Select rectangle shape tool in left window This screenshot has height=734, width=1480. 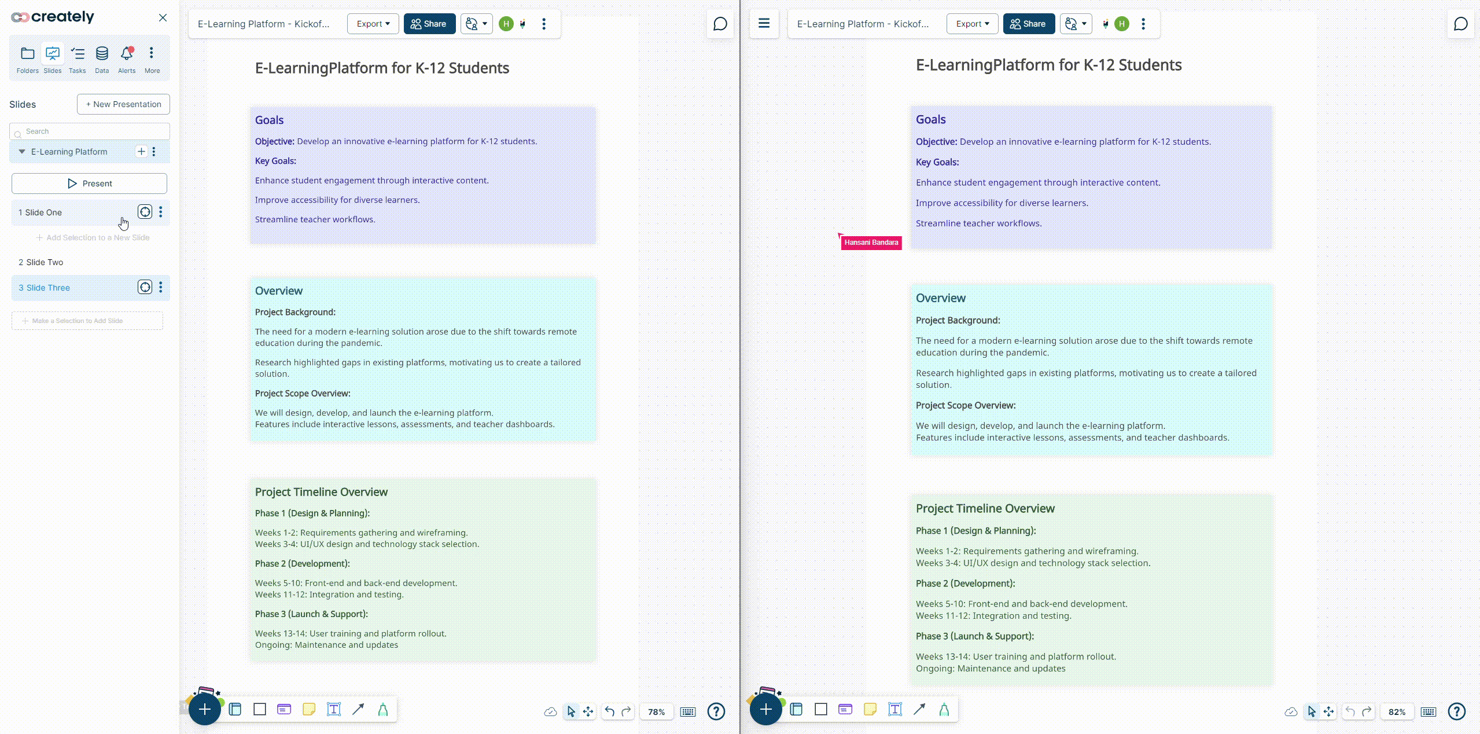tap(260, 709)
